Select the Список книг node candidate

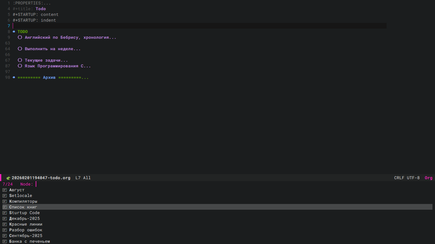point(217,207)
